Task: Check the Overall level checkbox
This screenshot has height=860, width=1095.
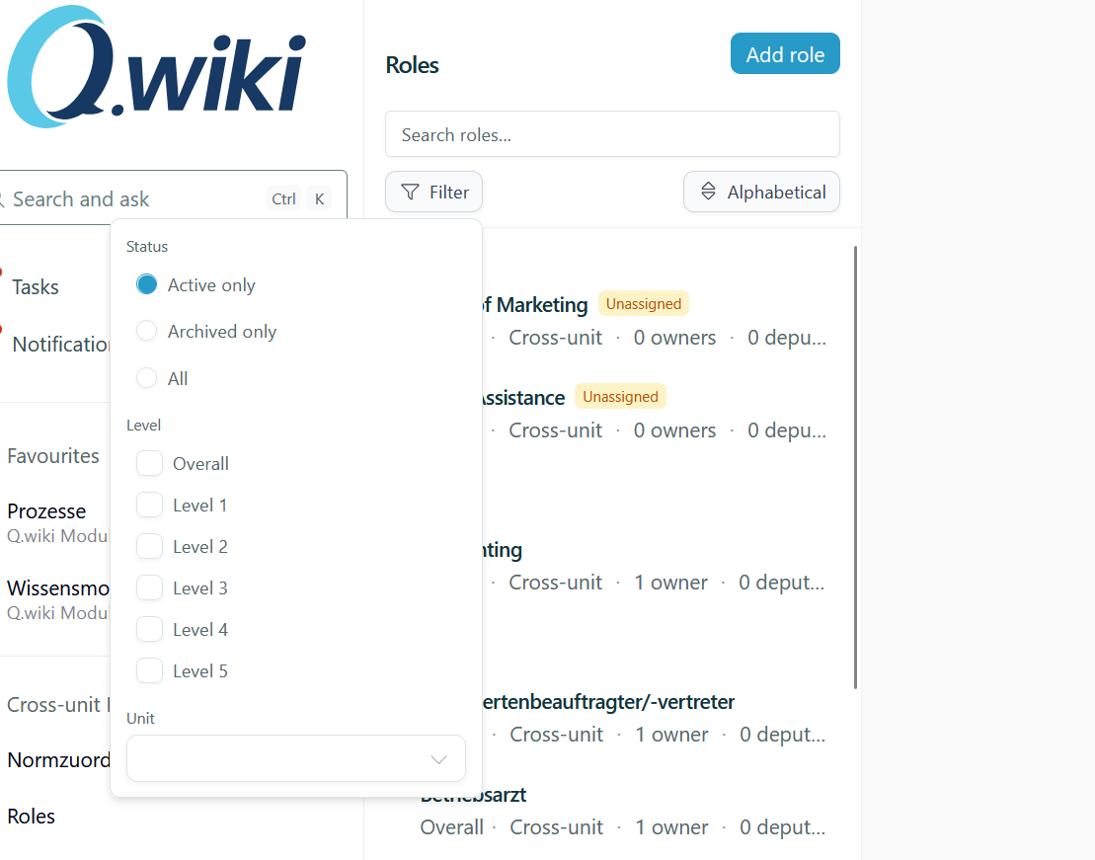Action: click(x=149, y=463)
